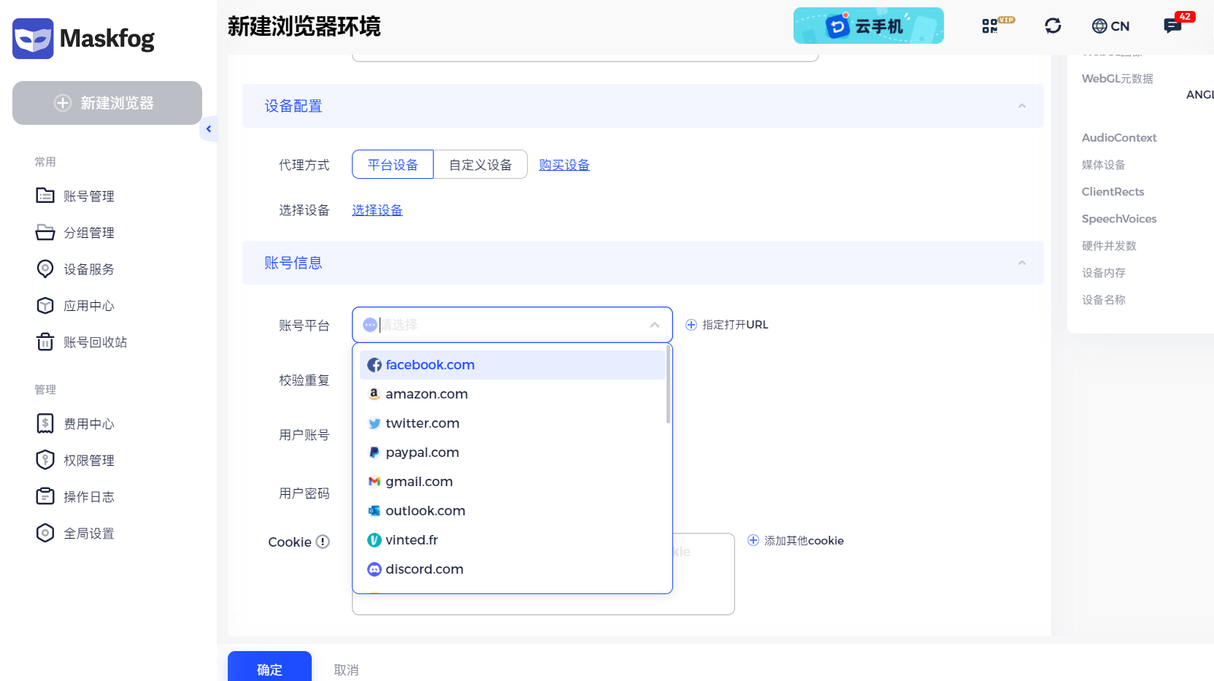Click the VIP QR code icon

pos(997,26)
